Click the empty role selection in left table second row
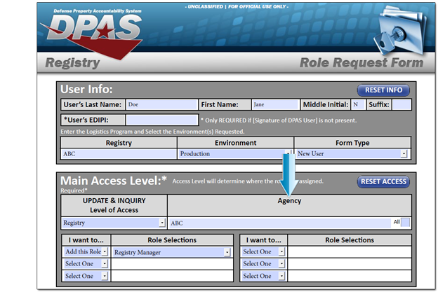438x292 pixels. 172,264
